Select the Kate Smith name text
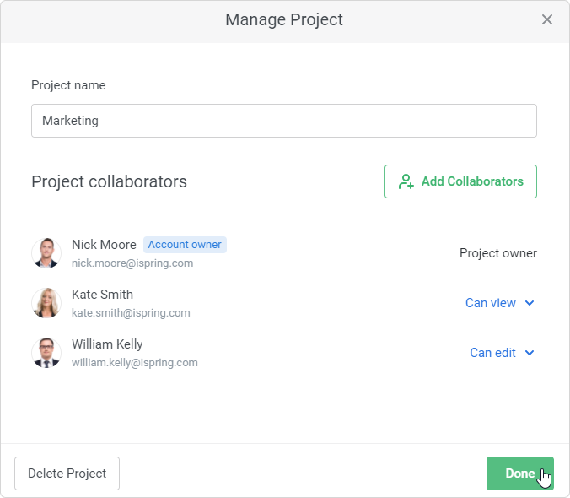The height and width of the screenshot is (498, 570). pyautogui.click(x=102, y=295)
